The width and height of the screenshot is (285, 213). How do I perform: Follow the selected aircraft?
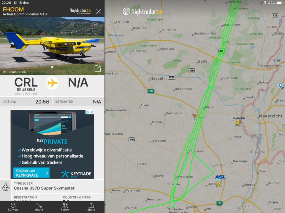click(x=65, y=207)
